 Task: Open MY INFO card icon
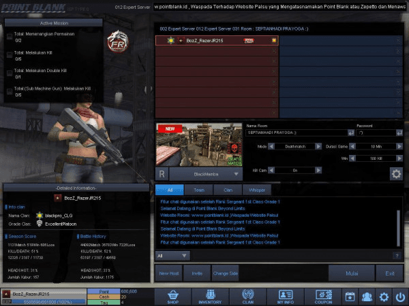(x=286, y=296)
